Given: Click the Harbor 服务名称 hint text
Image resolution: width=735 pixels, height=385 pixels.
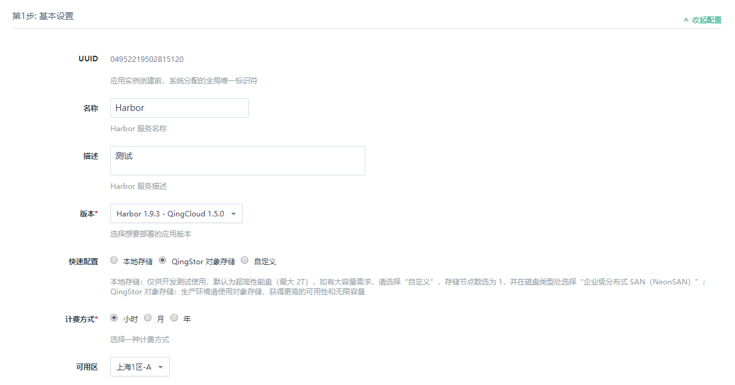Looking at the screenshot, I should tap(139, 129).
